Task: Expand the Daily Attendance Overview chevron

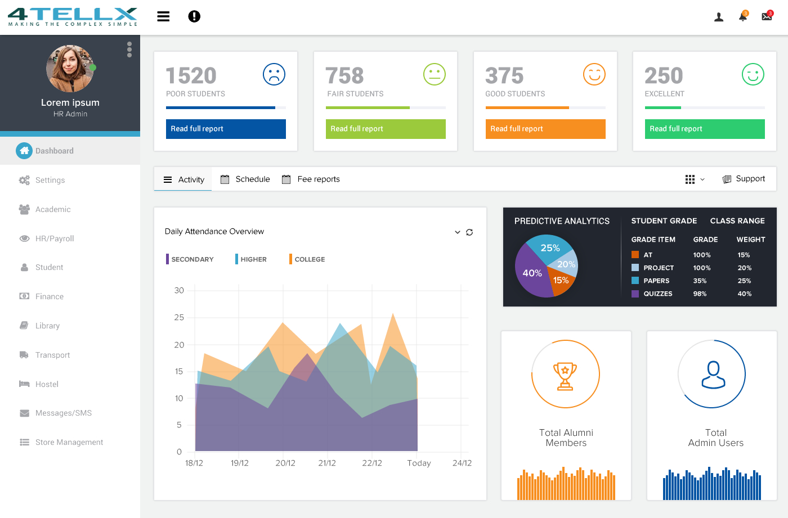Action: tap(457, 232)
